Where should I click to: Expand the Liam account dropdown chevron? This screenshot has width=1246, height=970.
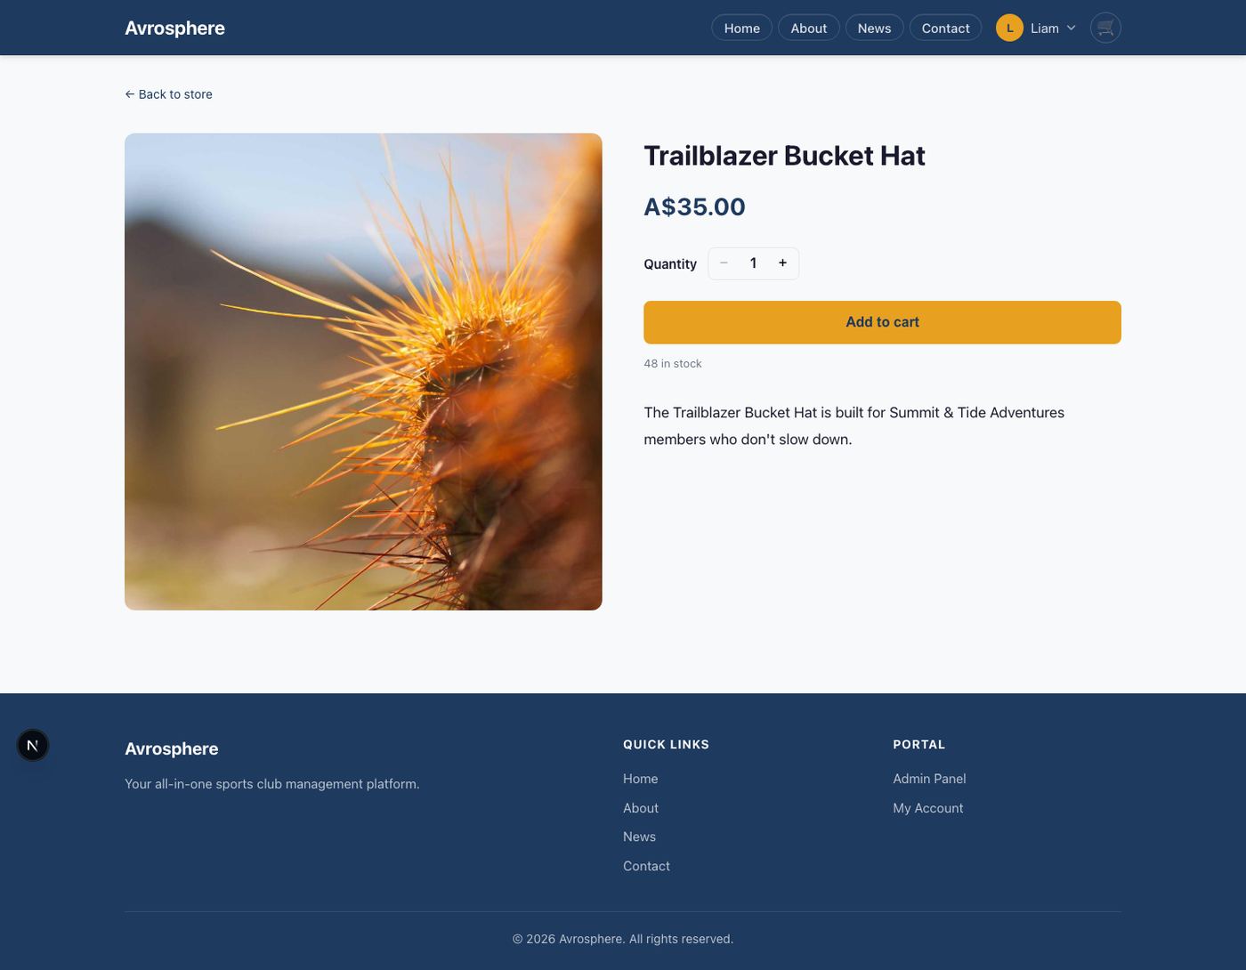pyautogui.click(x=1071, y=28)
